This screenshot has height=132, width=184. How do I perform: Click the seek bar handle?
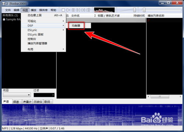[144, 10]
